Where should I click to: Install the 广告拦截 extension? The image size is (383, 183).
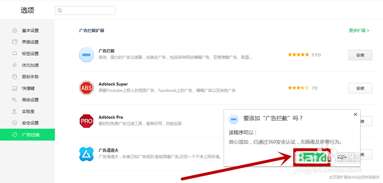tap(360, 55)
